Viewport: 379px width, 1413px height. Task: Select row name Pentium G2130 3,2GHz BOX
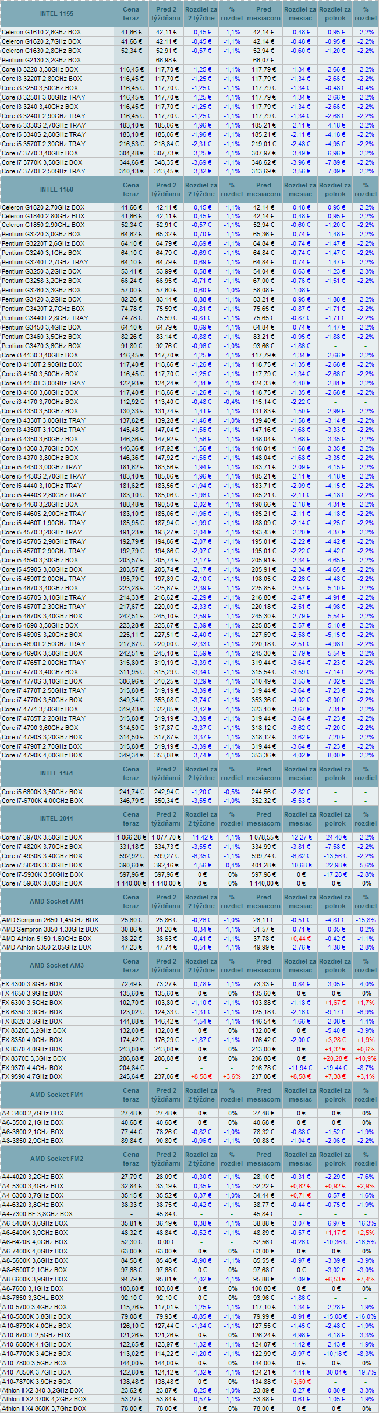click(41, 60)
